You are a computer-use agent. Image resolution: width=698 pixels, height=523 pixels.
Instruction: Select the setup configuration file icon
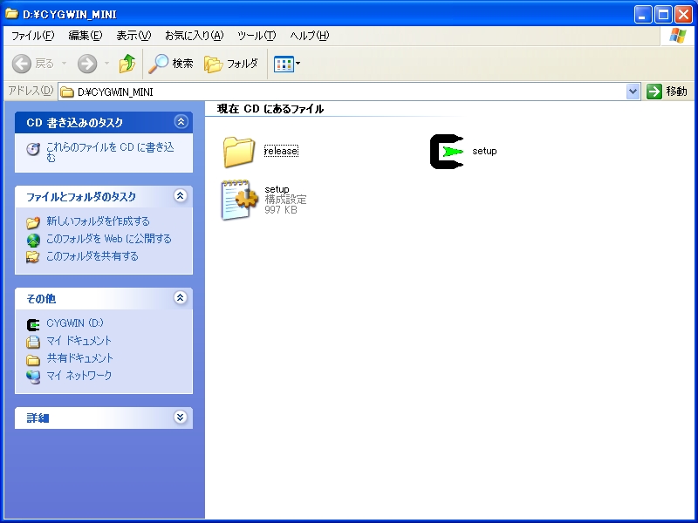coord(238,200)
